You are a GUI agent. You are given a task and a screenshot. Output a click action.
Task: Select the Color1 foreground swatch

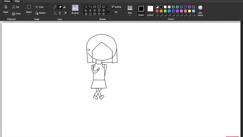[x=141, y=9]
